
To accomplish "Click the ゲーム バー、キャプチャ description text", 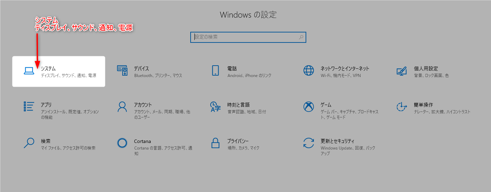I will [350, 115].
